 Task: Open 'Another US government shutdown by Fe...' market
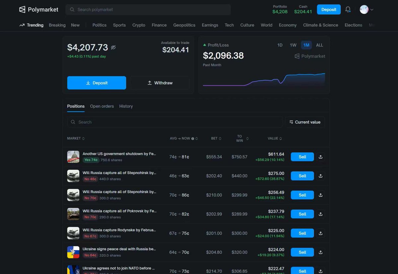click(x=119, y=154)
